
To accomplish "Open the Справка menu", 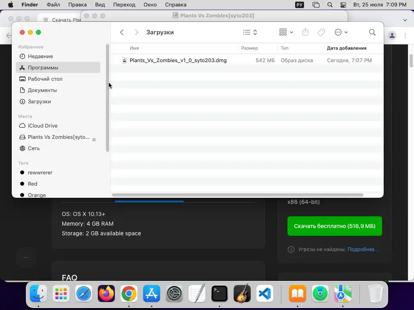I will coord(175,5).
